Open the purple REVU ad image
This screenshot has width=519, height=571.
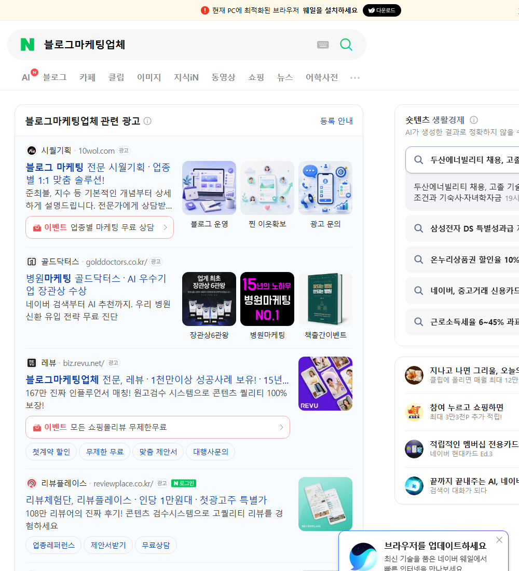coord(325,384)
